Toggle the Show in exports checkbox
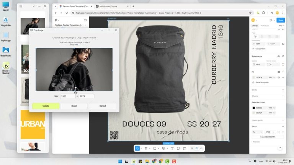This screenshot has width=294, height=165. coord(253,82)
